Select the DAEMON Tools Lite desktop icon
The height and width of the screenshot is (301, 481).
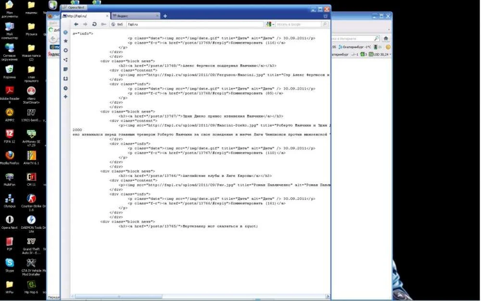31,224
